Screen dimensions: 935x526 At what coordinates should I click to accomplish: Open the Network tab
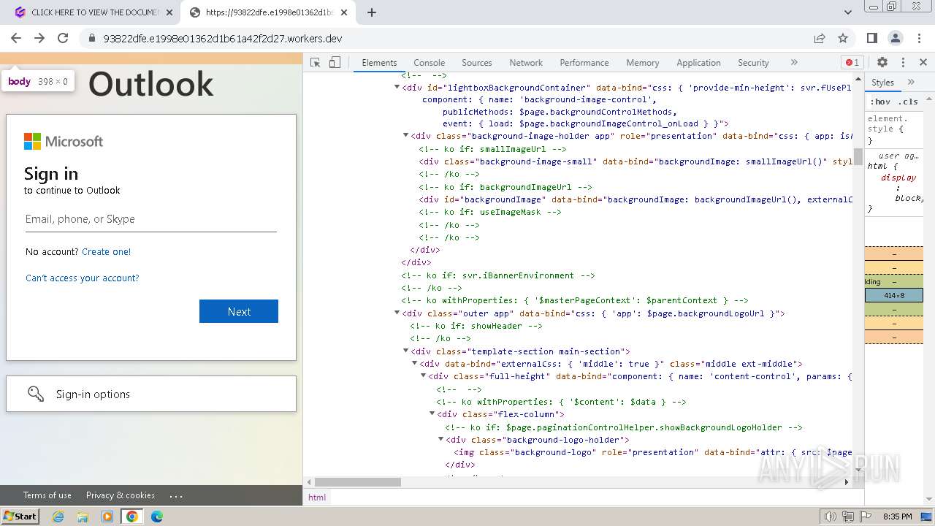(526, 63)
